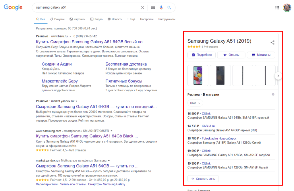
Task: Click inside the search input field
Action: tap(86, 7)
